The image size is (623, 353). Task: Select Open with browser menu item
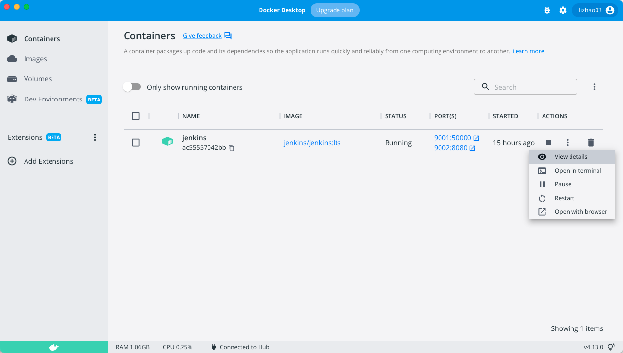[x=572, y=212]
